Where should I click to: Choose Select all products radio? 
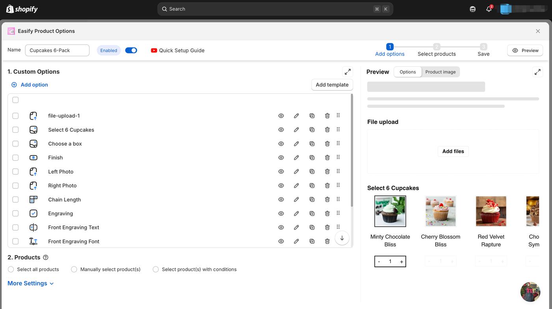tap(11, 269)
